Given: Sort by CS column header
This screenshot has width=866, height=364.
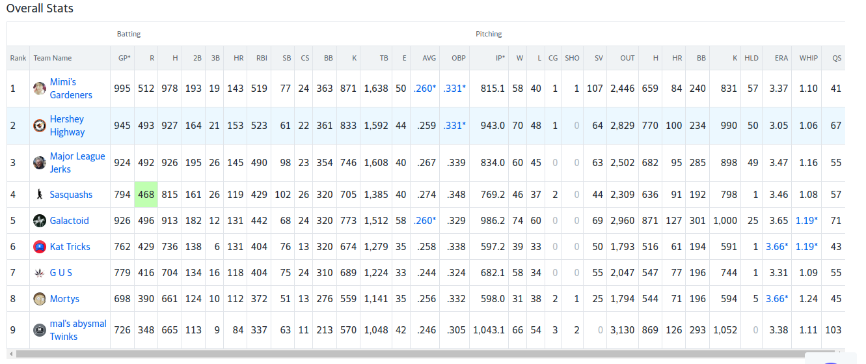Looking at the screenshot, I should [x=305, y=58].
